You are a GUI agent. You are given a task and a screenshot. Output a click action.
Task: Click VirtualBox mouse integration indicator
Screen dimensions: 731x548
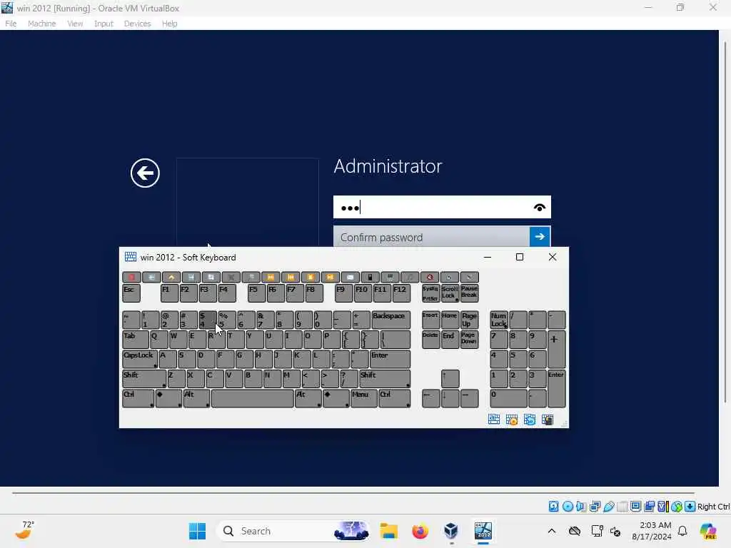tap(677, 506)
